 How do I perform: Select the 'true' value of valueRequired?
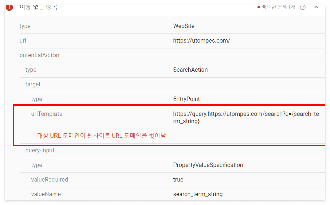point(178,180)
